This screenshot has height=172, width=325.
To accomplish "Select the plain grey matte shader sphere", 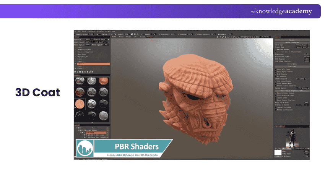I will tap(103, 116).
